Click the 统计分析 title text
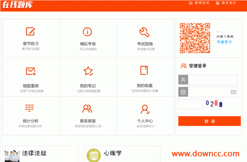This screenshot has width=247, height=162. pos(31,121)
